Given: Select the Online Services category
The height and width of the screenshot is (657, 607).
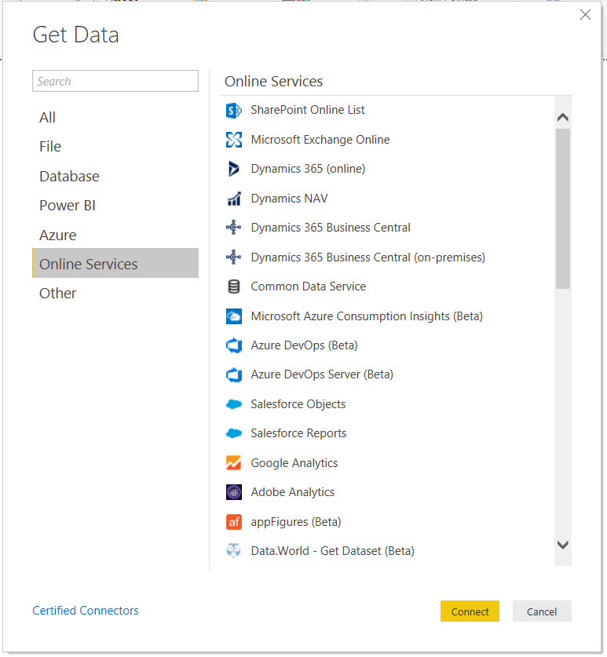Looking at the screenshot, I should 115,263.
